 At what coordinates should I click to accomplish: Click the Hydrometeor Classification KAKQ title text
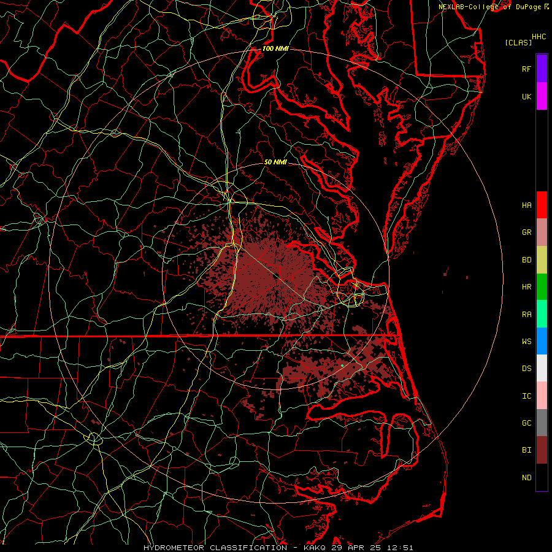[278, 548]
